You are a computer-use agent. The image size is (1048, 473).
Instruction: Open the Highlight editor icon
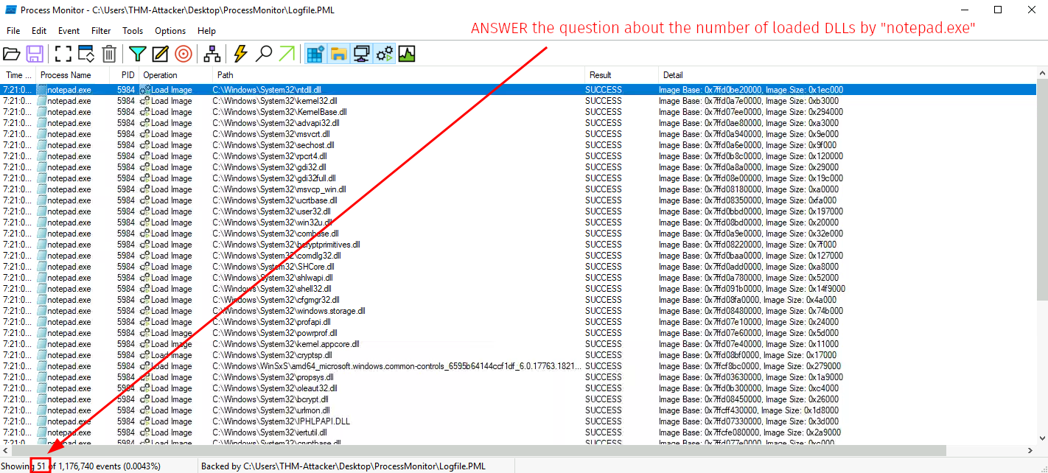point(160,54)
